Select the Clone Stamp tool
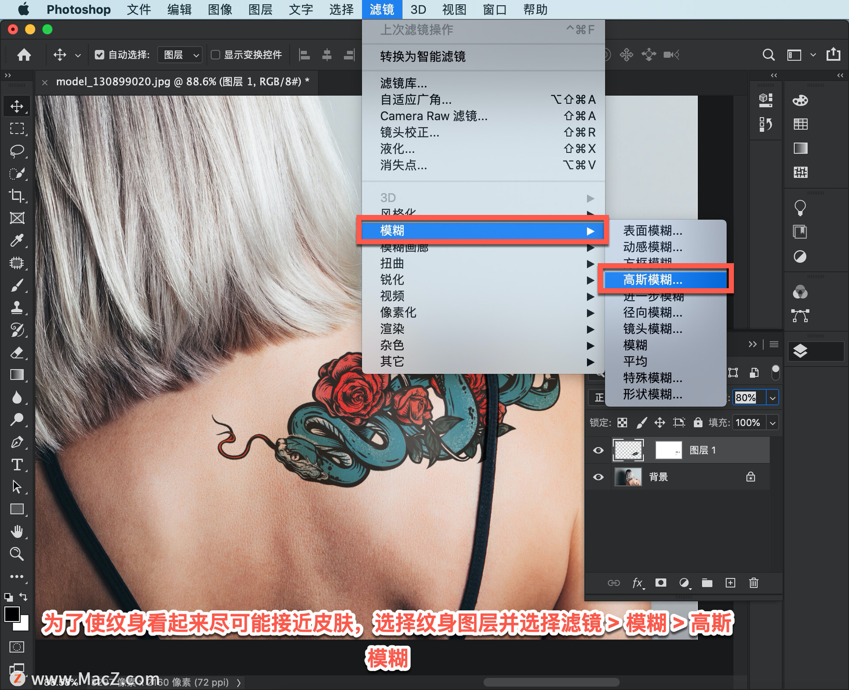Screen dimensions: 849x690 [x=17, y=308]
